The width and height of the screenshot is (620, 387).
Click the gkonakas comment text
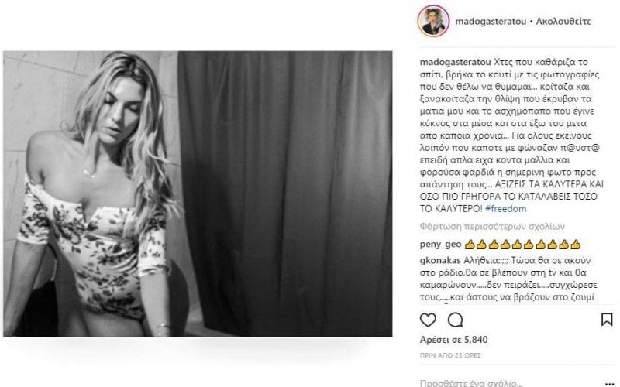click(508, 279)
